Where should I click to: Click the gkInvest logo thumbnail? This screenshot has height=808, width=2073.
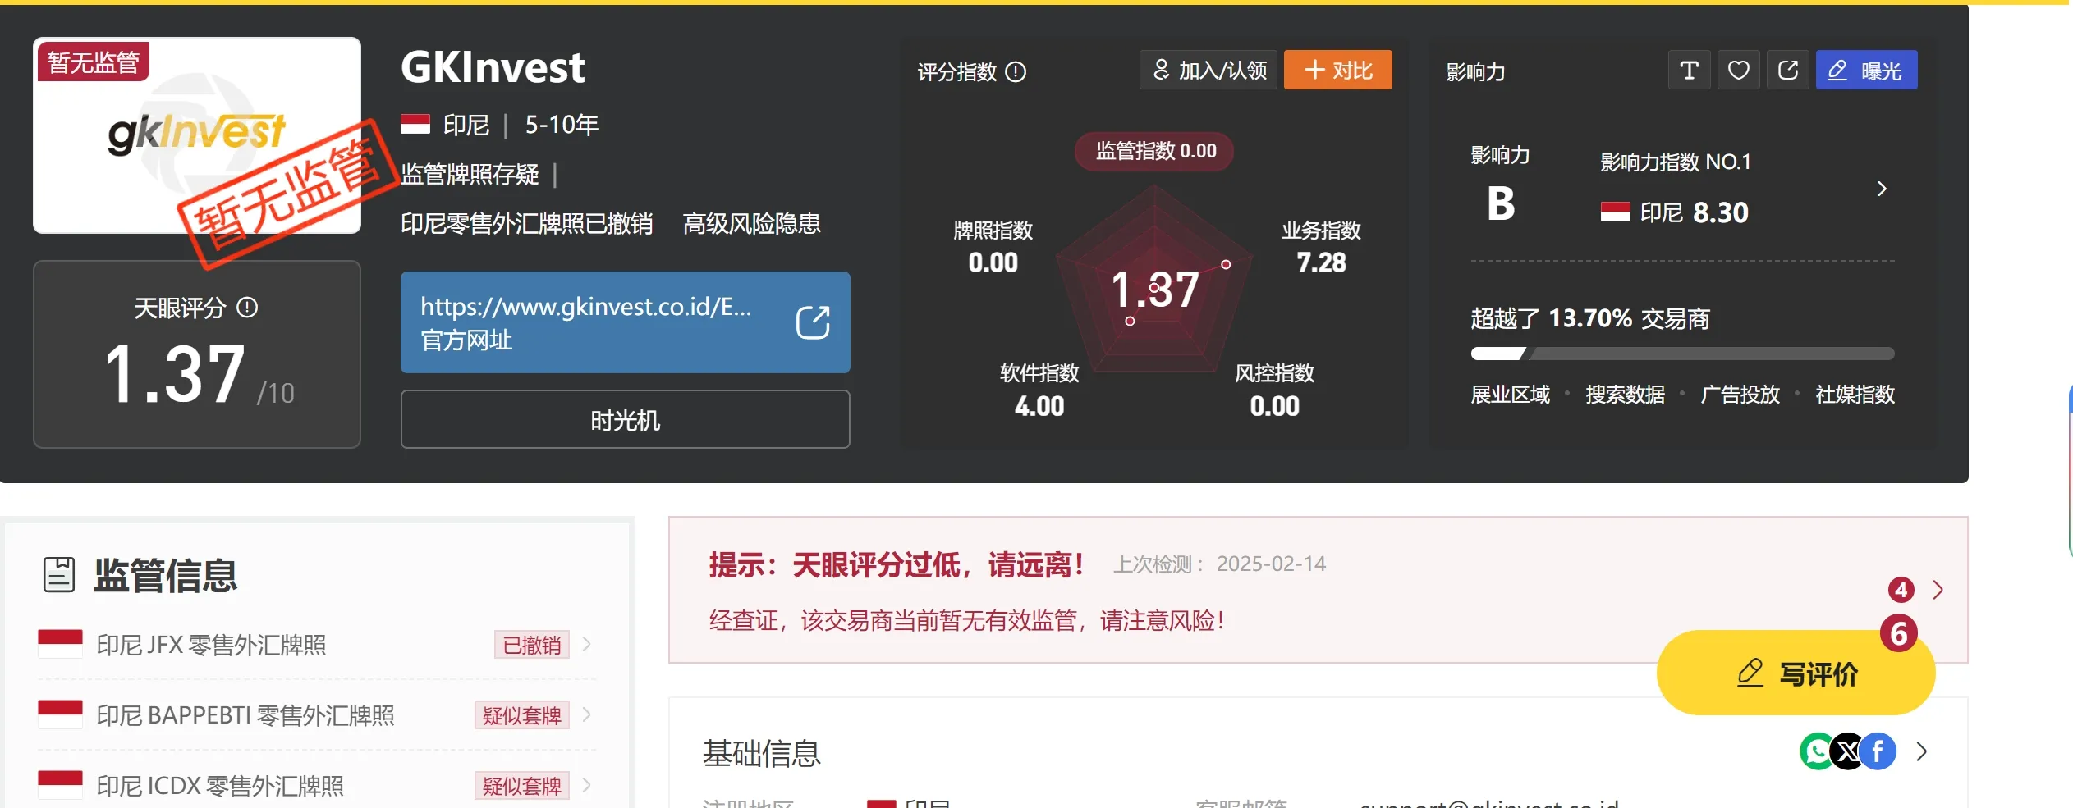tap(197, 135)
